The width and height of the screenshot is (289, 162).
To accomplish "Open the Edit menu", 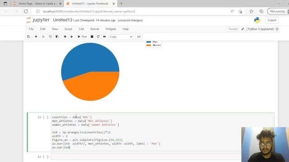I will coord(42,29).
